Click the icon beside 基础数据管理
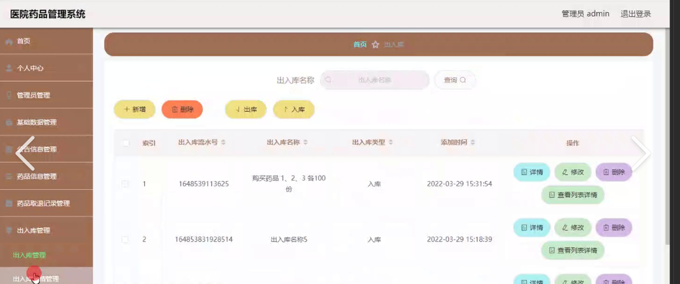The width and height of the screenshot is (680, 284). tap(9, 123)
